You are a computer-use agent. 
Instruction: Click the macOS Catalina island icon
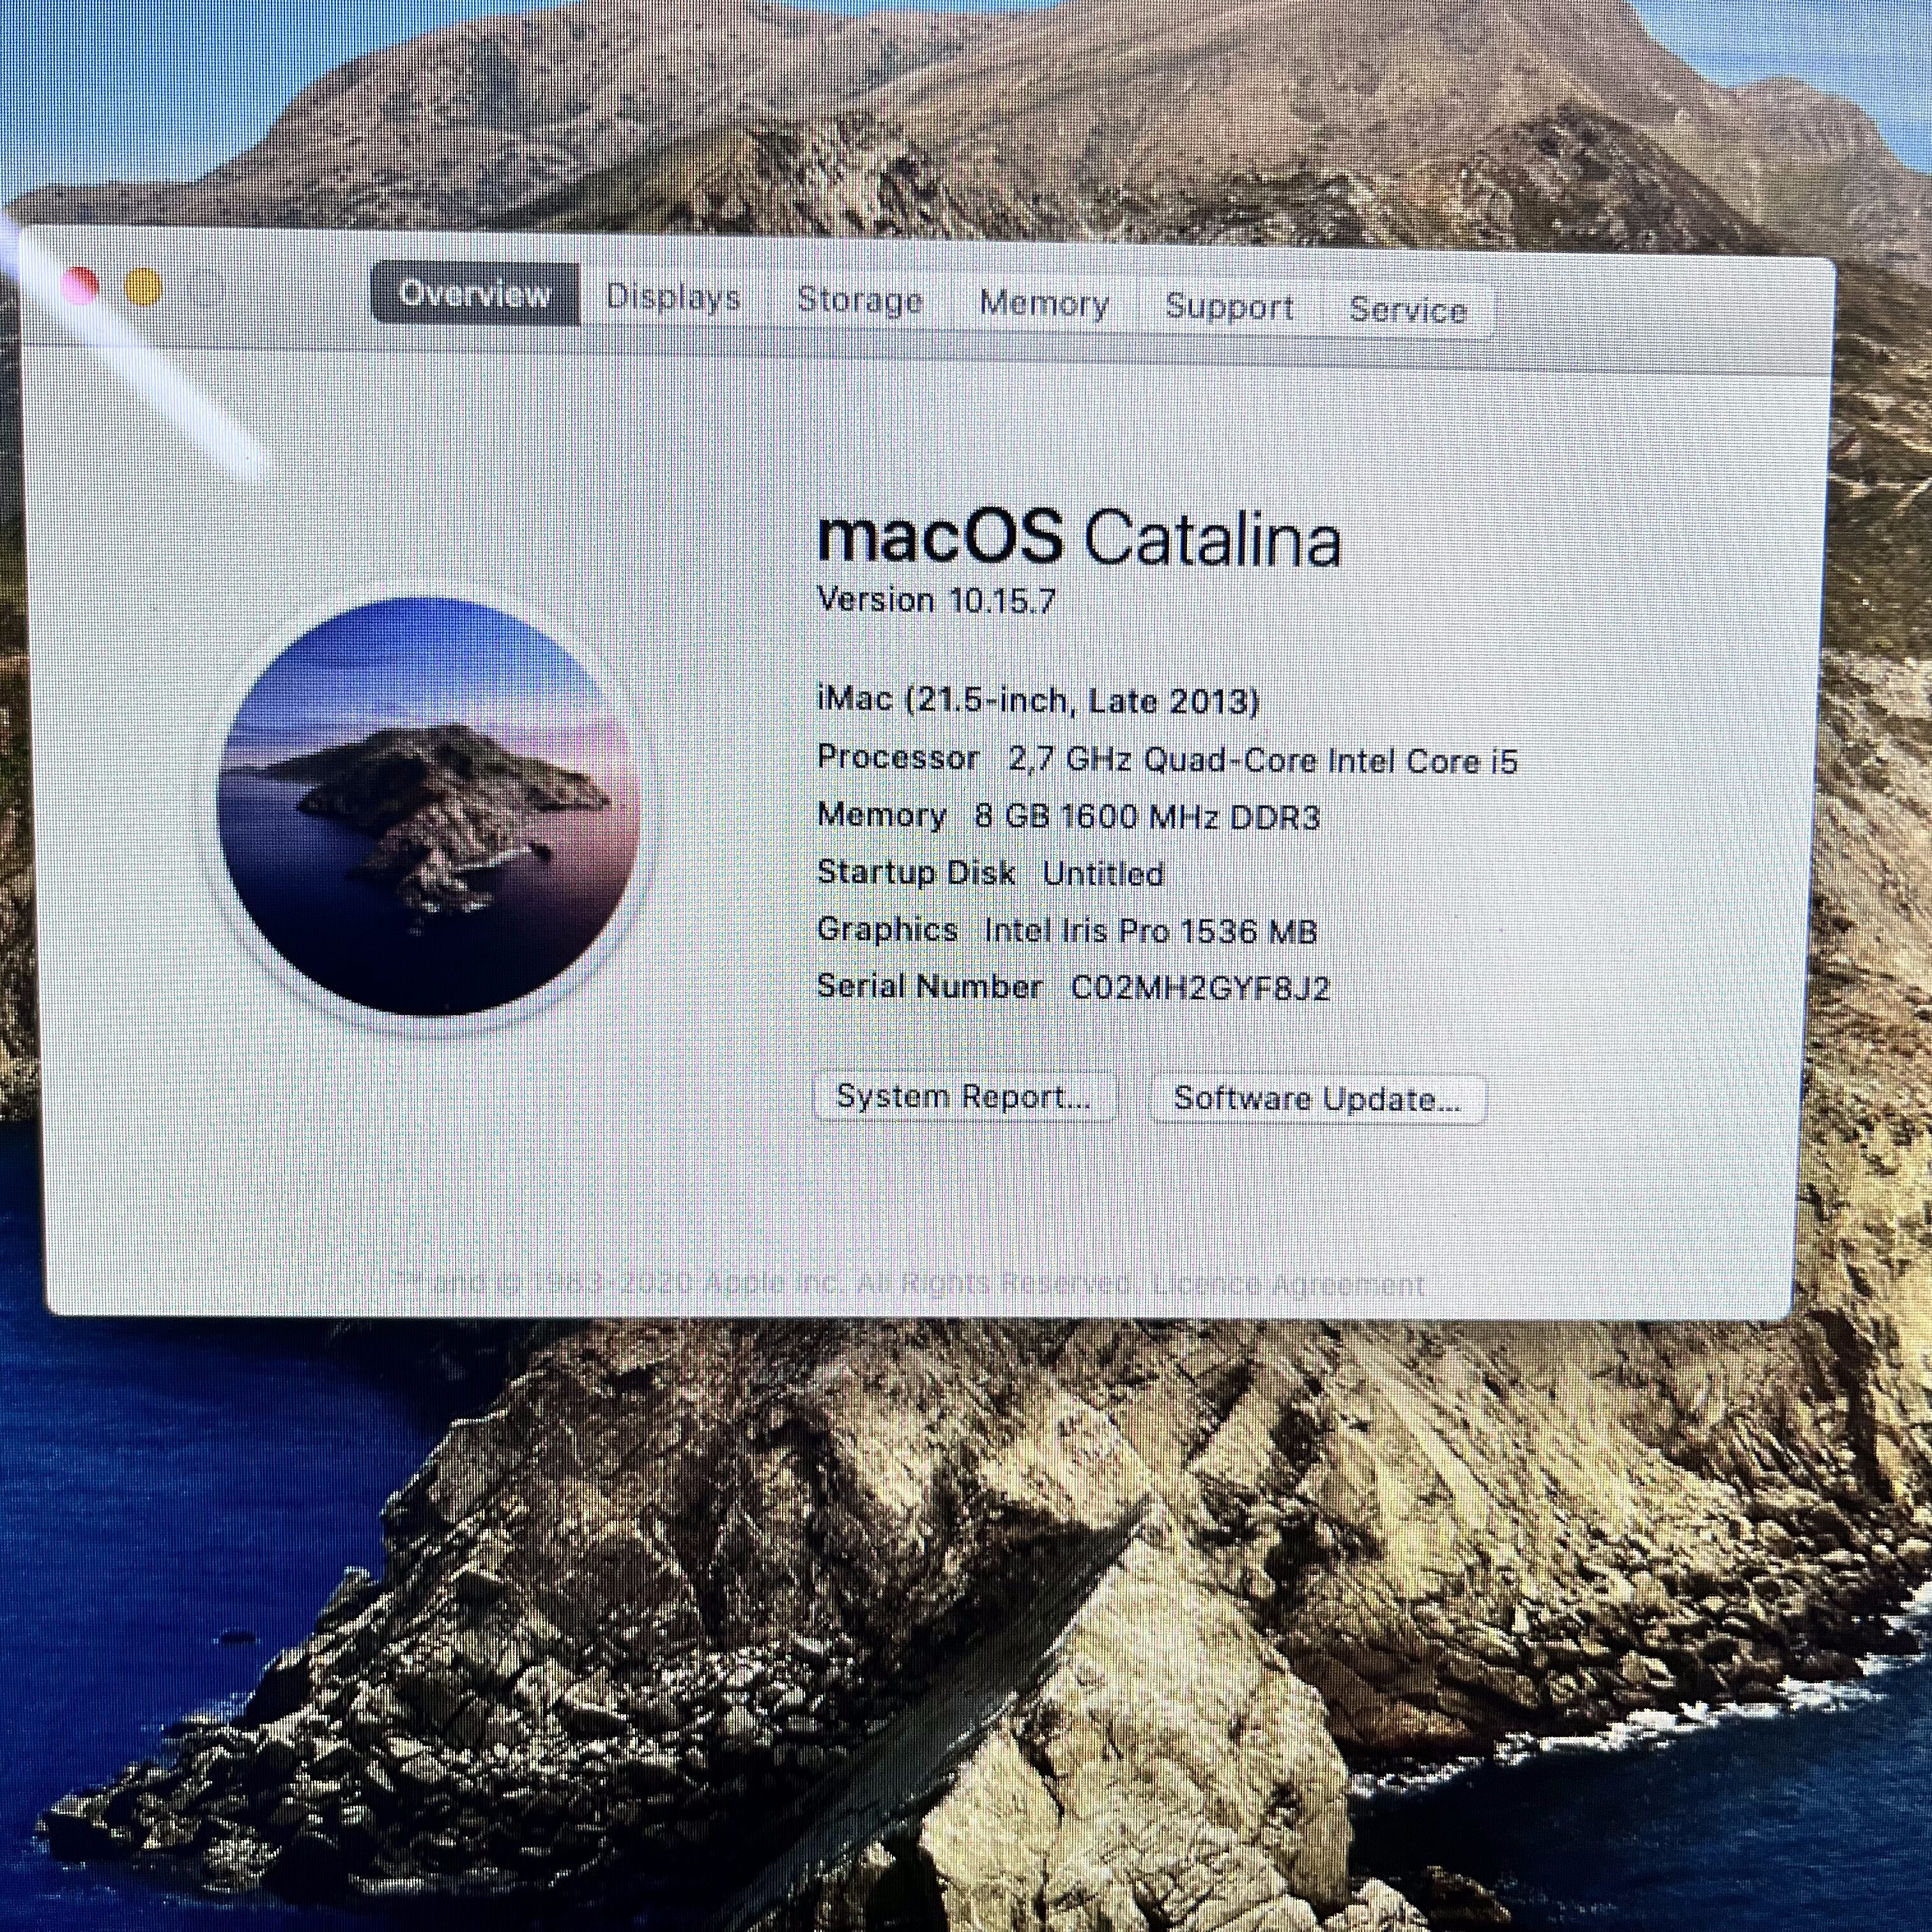click(x=428, y=806)
